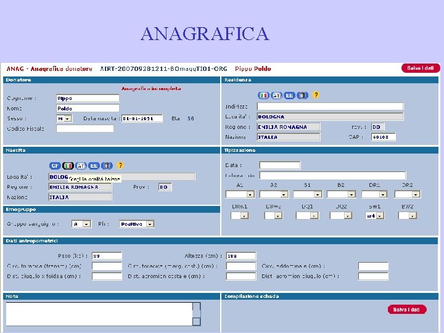Viewport: 444px width, 333px height.
Task: Click the Nome input field
Action: [88, 109]
